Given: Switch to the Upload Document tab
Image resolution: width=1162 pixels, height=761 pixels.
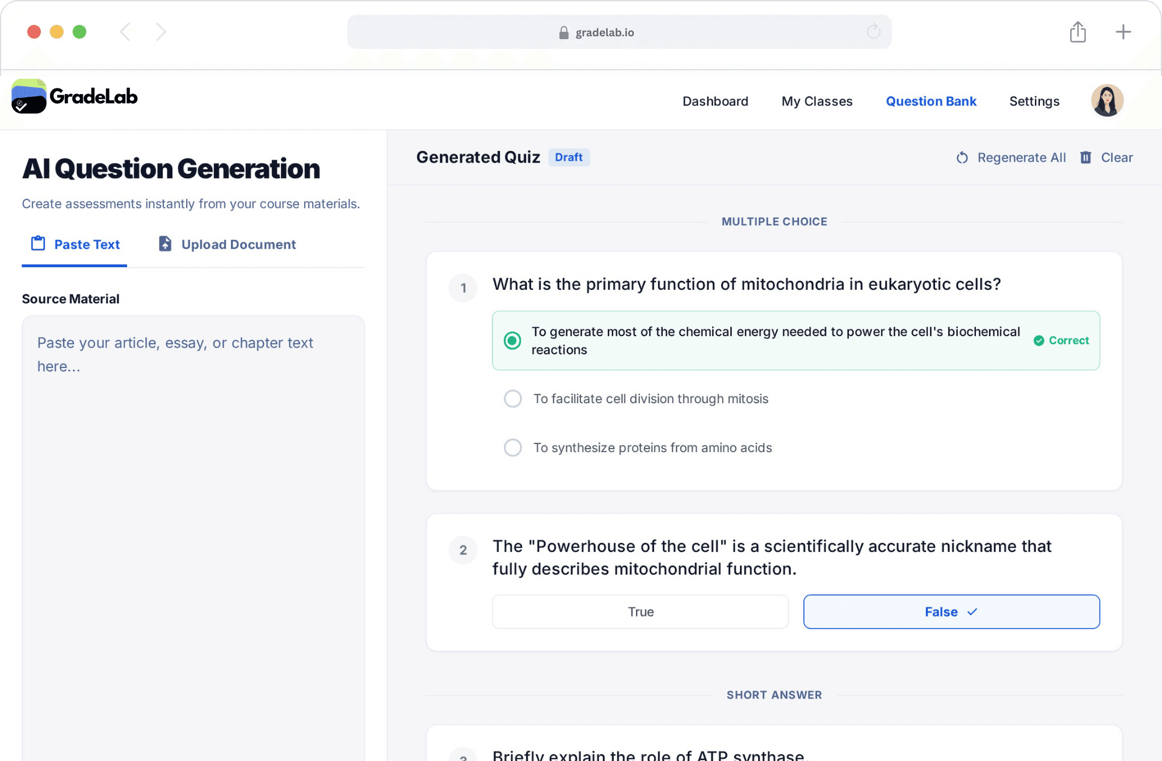Looking at the screenshot, I should 238,244.
